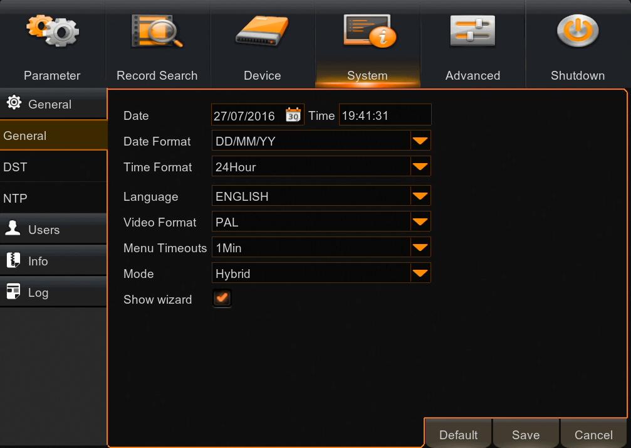This screenshot has height=448, width=631.
Task: Click the Show wizard label text
Action: tap(157, 299)
